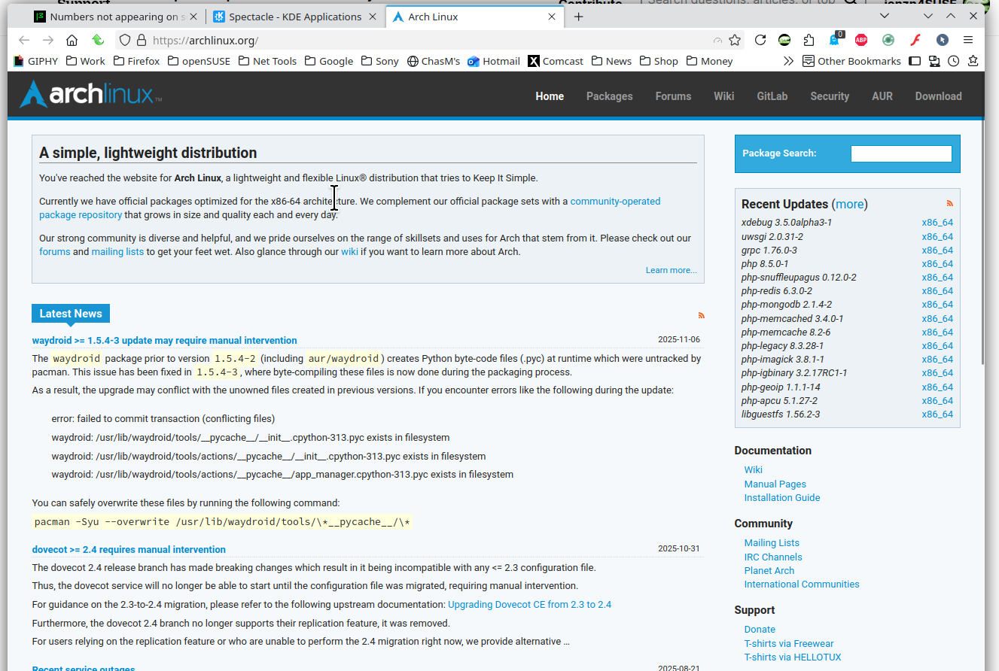The image size is (999, 671).
Task: Click the community-operated package repository link
Action: [614, 202]
